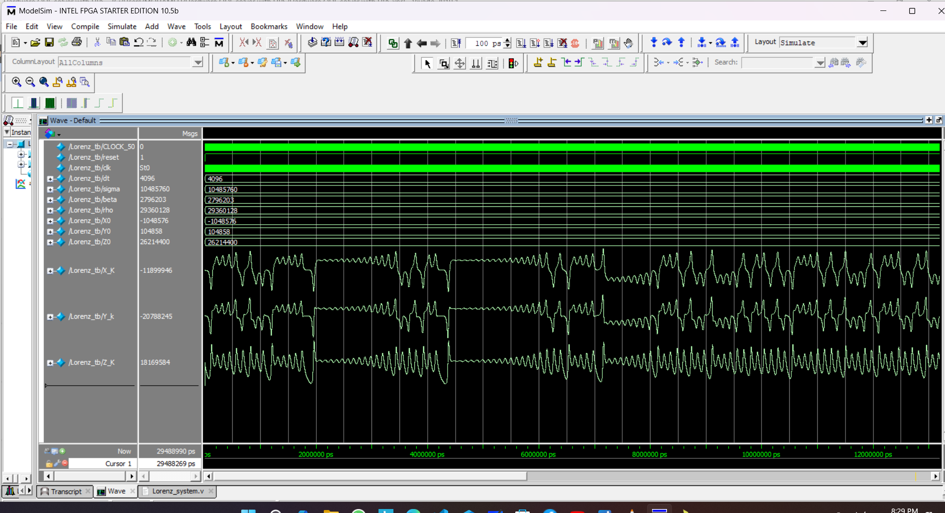The image size is (945, 513).
Task: Select the /Lorenz_tb/sigma signal name
Action: [94, 189]
